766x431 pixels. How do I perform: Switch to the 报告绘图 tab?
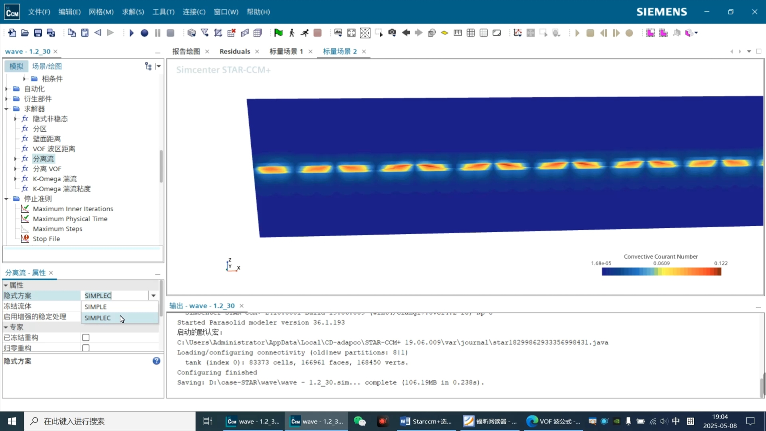186,51
